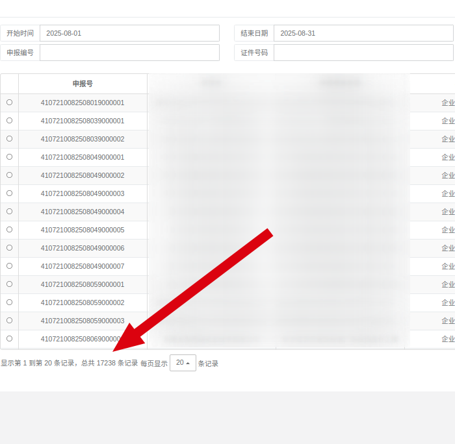The image size is (455, 444).
Task: Click the 结束日期 date field
Action: [x=363, y=33]
